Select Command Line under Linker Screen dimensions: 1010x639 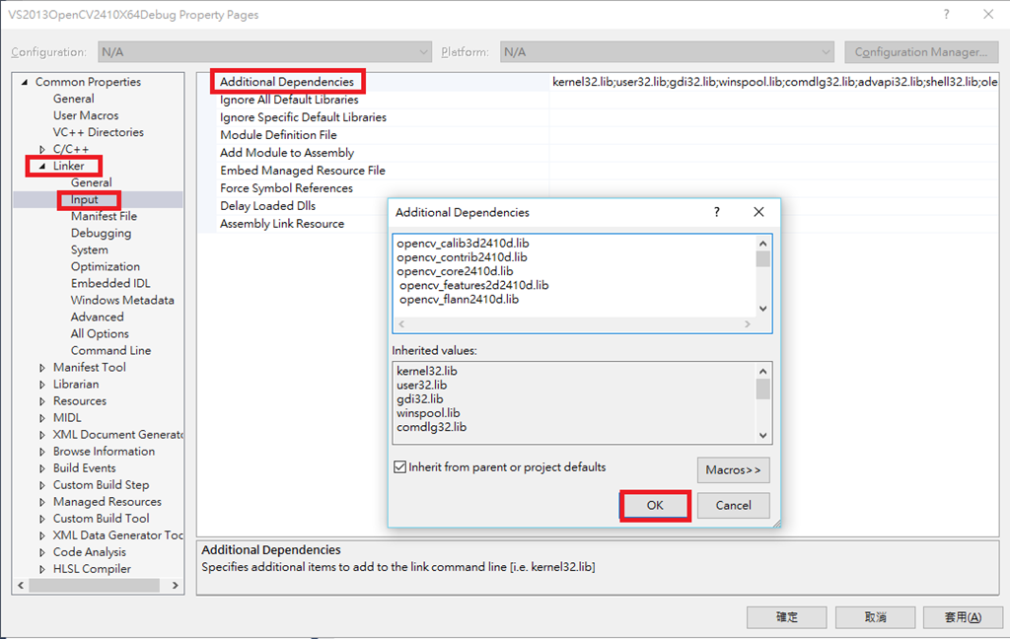[x=110, y=350]
